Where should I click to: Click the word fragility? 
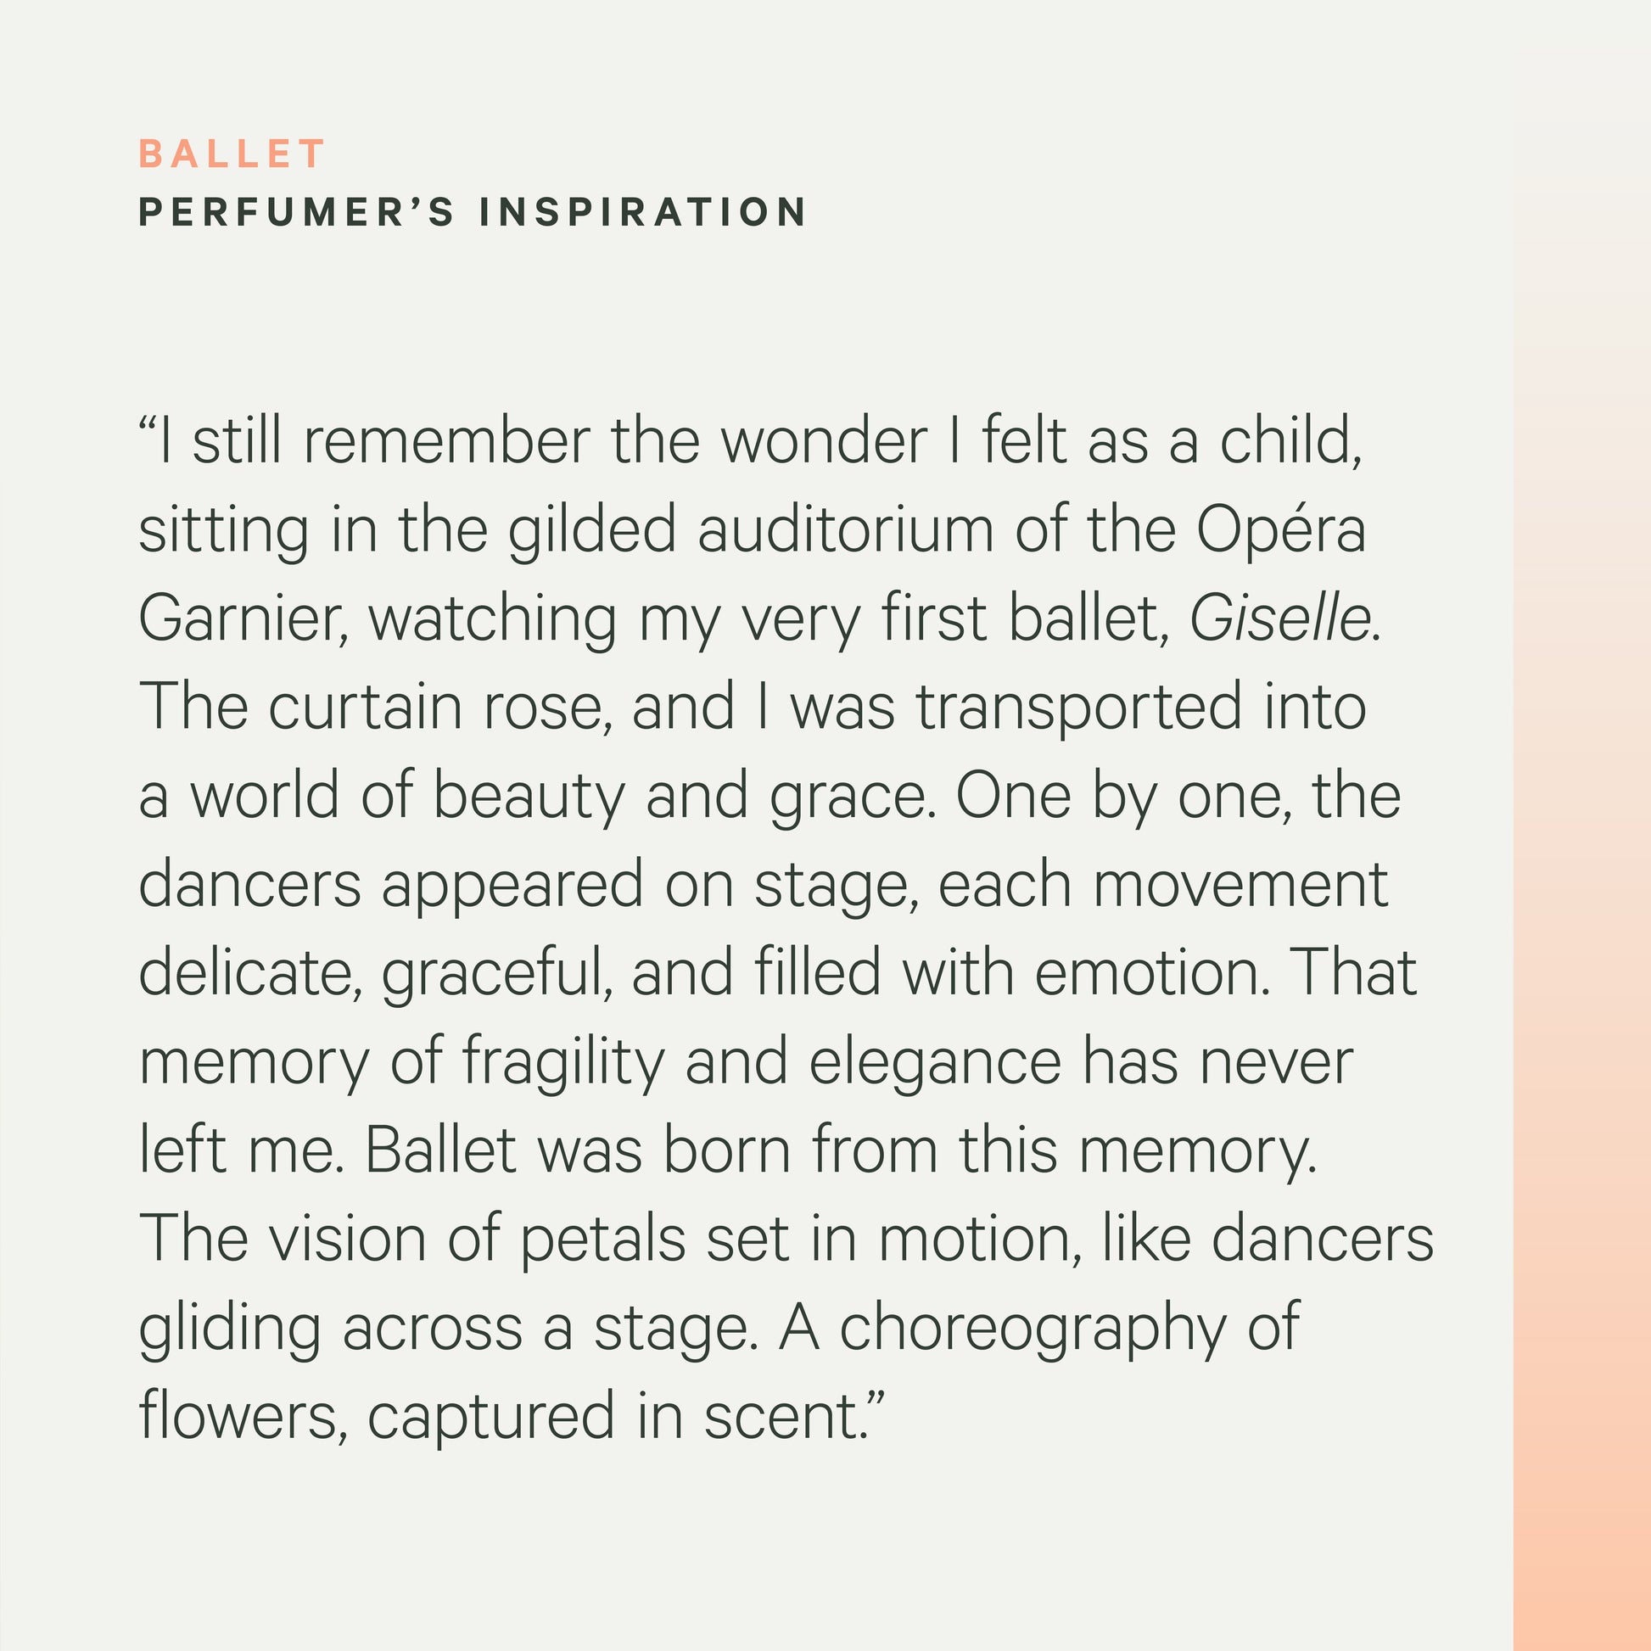point(563,1064)
